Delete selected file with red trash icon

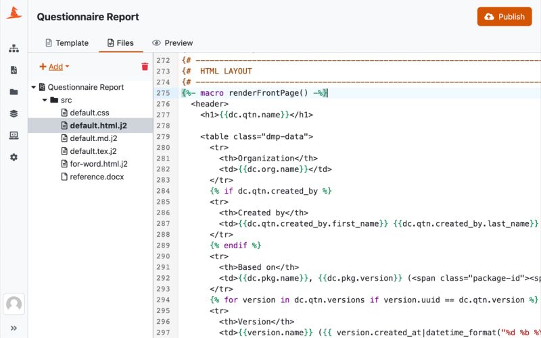145,66
